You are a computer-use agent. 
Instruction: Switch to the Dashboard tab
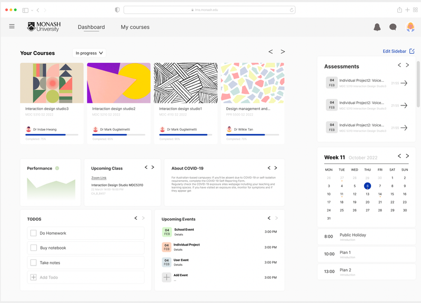click(x=91, y=27)
